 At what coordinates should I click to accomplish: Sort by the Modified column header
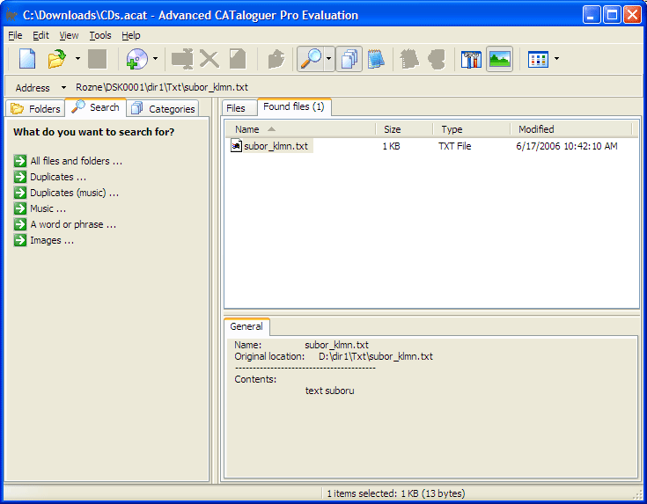click(571, 129)
